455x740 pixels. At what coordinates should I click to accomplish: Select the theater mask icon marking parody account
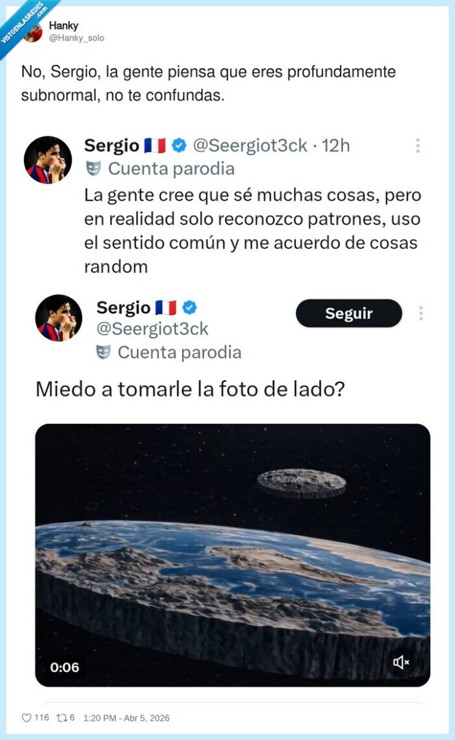[x=93, y=168]
